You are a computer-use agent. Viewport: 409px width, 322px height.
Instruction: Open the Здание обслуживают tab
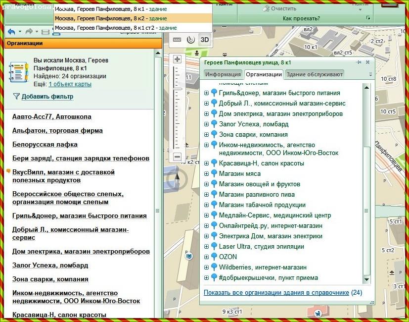(314, 74)
